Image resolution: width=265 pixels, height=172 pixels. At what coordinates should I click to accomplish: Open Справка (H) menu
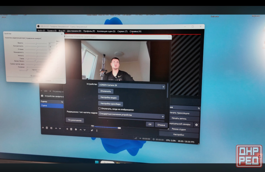(x=135, y=31)
